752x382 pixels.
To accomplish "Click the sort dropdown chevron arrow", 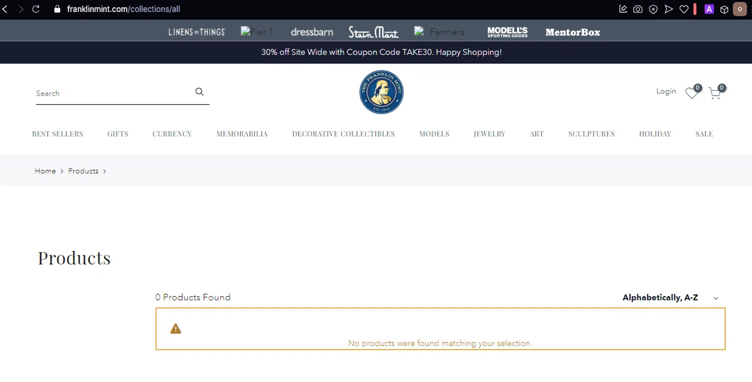I will tap(715, 298).
